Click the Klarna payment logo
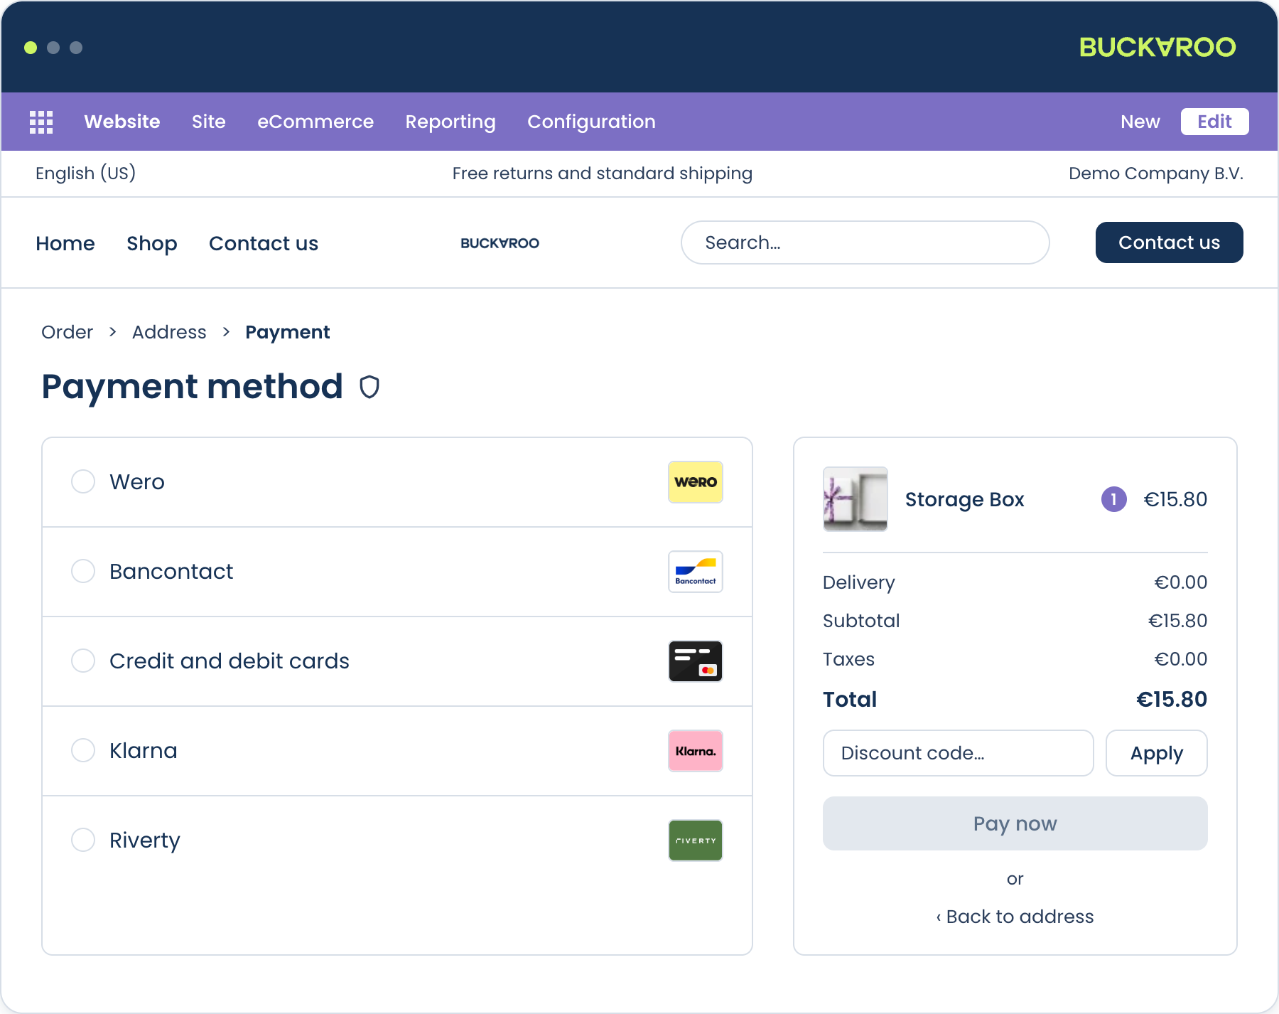This screenshot has width=1279, height=1014. pos(695,751)
